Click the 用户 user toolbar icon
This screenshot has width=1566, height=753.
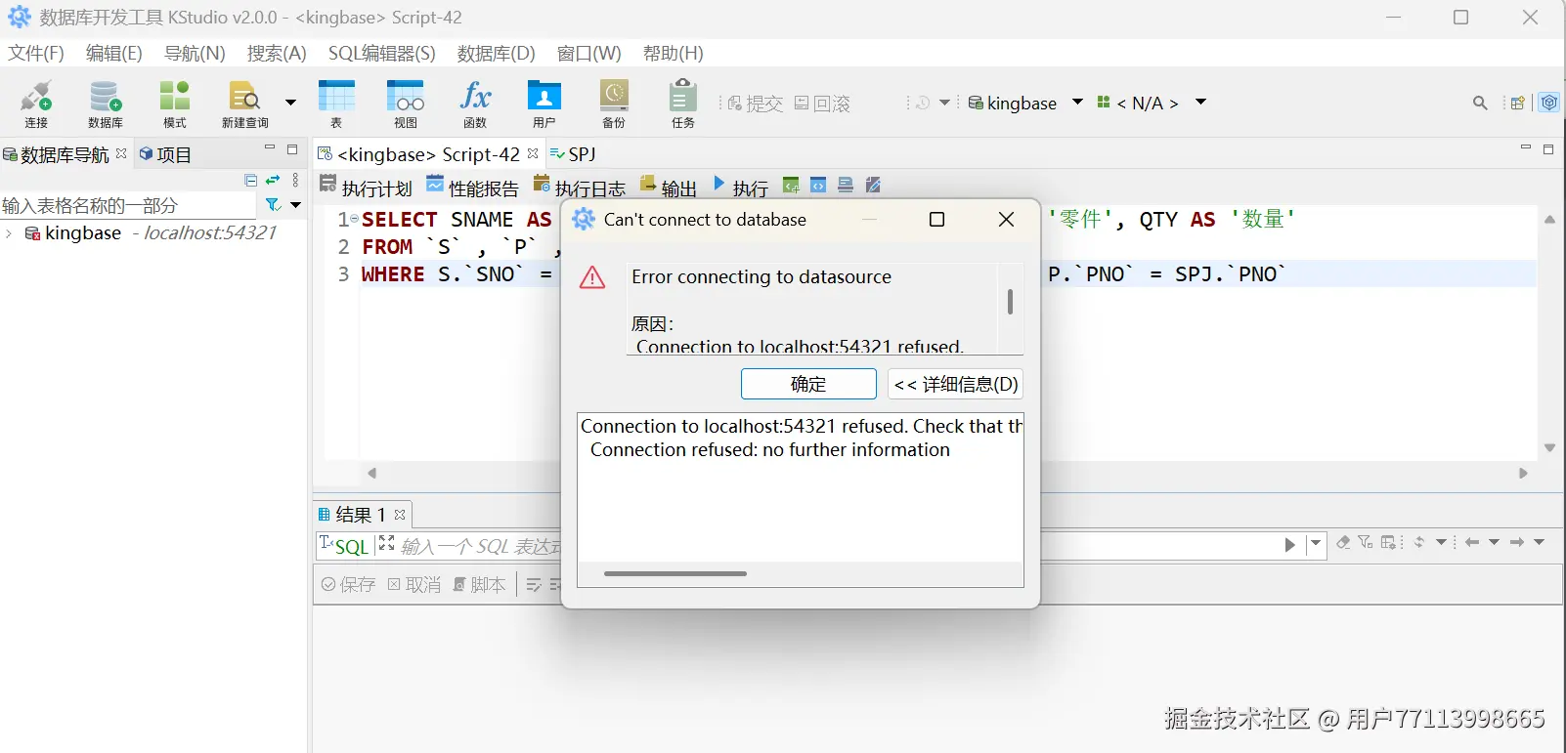pos(544,104)
